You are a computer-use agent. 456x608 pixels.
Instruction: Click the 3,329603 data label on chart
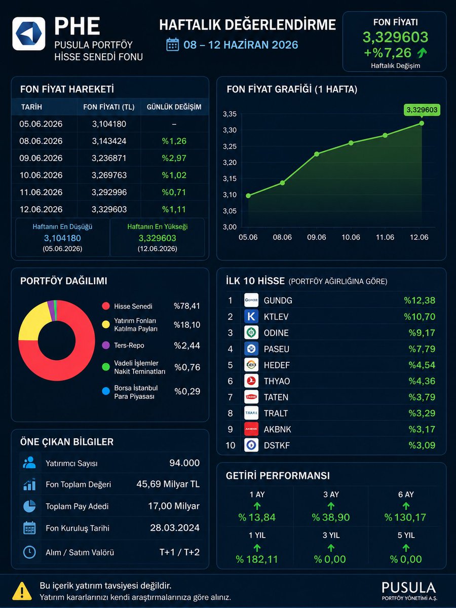(421, 109)
